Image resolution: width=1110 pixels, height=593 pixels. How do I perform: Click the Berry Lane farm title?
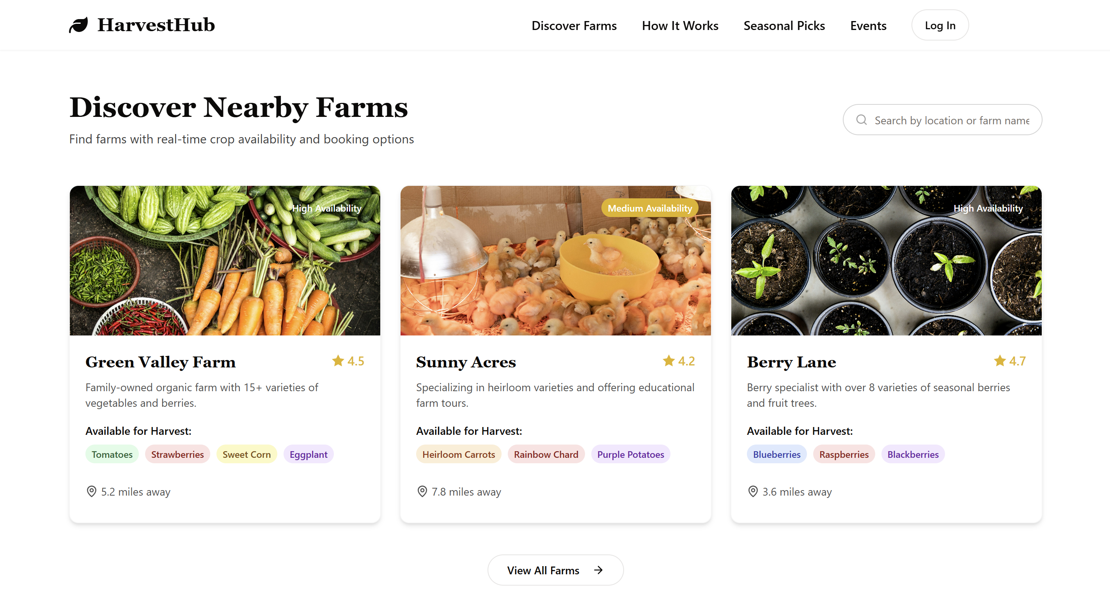pos(791,362)
